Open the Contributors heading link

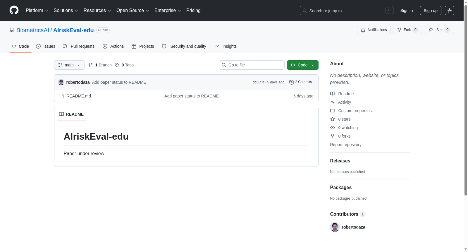(348, 214)
